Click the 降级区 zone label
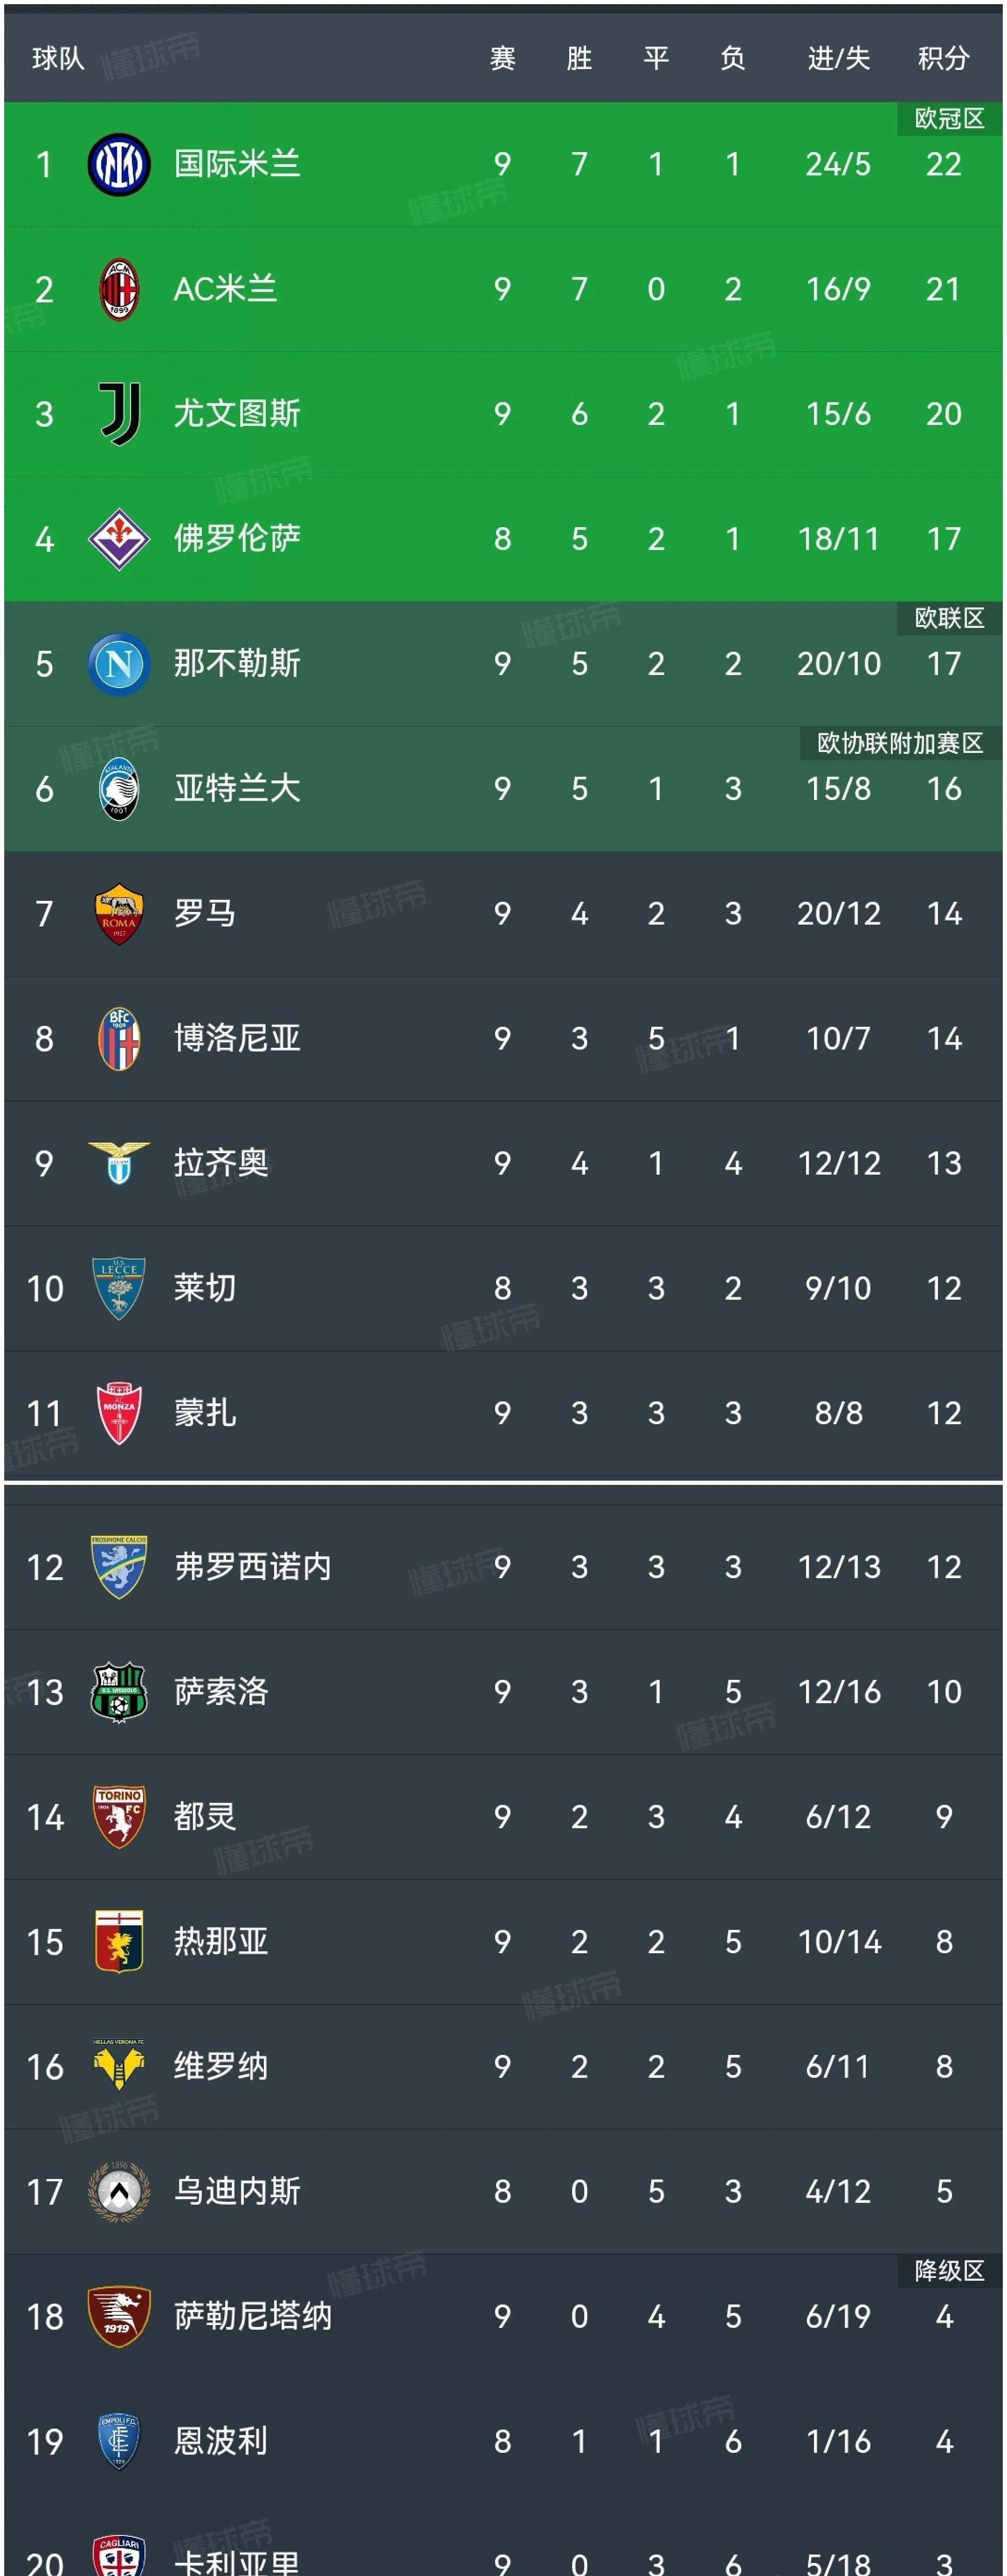The image size is (1007, 2576). tap(949, 2271)
